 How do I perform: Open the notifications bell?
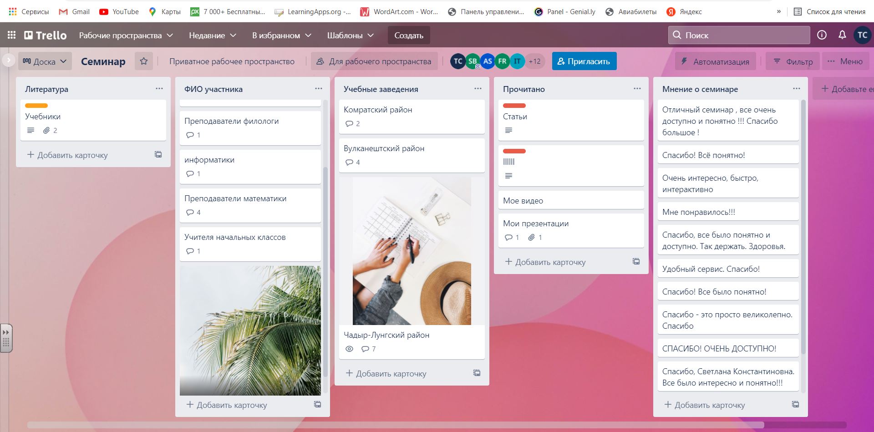(842, 35)
